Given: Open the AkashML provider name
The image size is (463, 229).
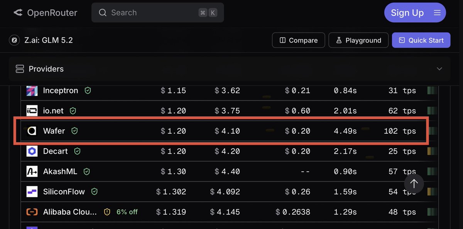Looking at the screenshot, I should pos(60,171).
